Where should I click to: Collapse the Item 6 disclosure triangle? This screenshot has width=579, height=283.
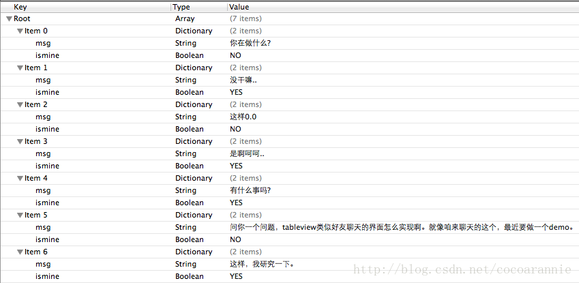pos(20,252)
